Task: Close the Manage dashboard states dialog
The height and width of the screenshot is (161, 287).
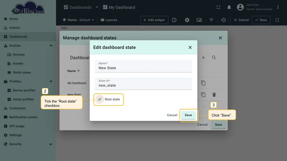Action: (220, 38)
